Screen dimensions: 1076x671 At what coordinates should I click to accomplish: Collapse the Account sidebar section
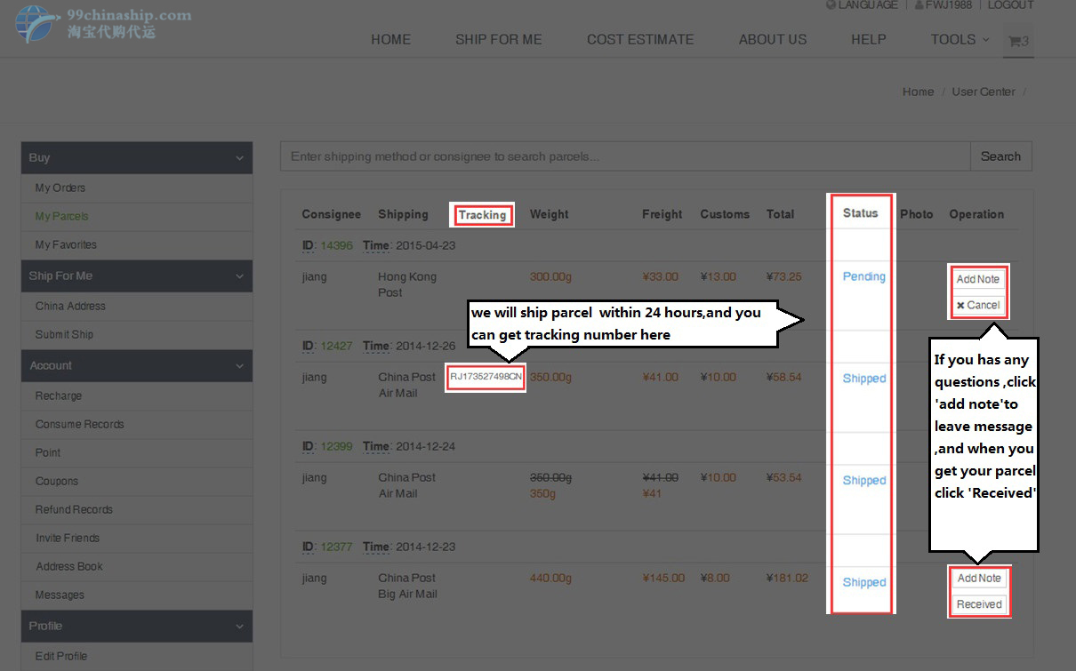point(238,366)
